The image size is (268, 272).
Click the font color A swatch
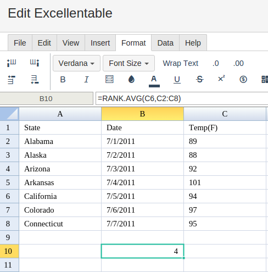(154, 81)
